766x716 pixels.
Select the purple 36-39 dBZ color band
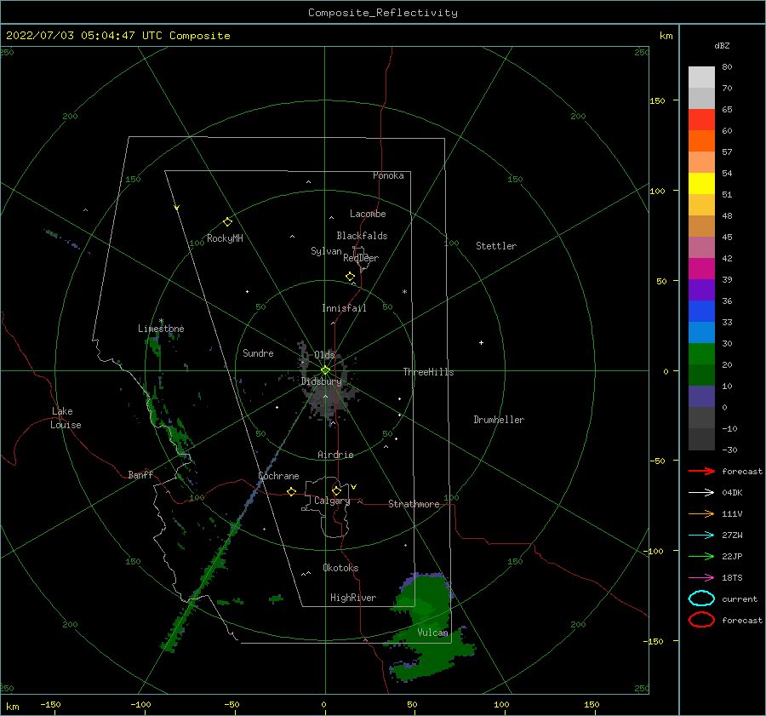(x=701, y=289)
